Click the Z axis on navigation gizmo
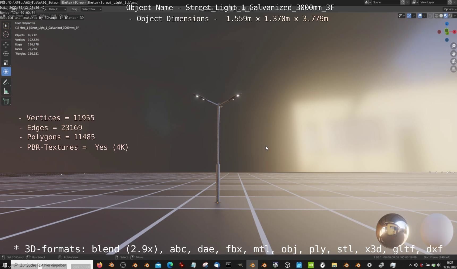The image size is (457, 269). click(x=447, y=24)
